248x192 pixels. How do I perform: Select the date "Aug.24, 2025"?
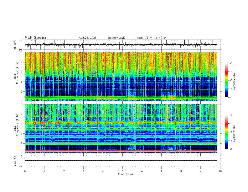[x=87, y=38]
